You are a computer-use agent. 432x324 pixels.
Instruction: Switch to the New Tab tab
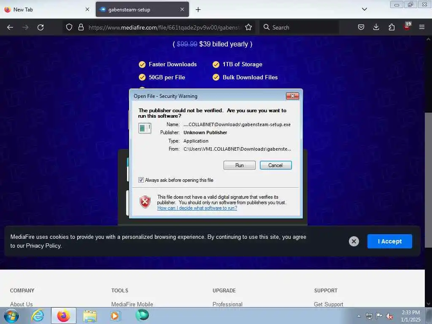coord(47,9)
